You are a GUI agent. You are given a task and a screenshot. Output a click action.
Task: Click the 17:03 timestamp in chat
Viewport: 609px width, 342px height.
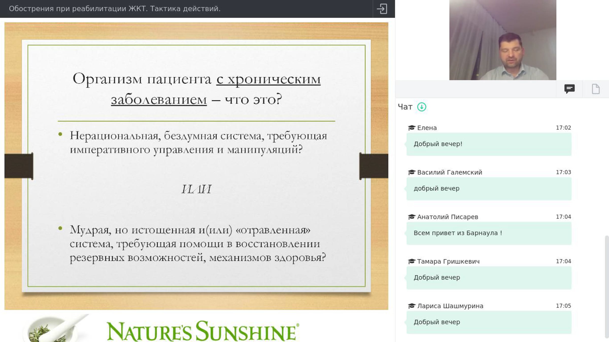click(x=563, y=172)
